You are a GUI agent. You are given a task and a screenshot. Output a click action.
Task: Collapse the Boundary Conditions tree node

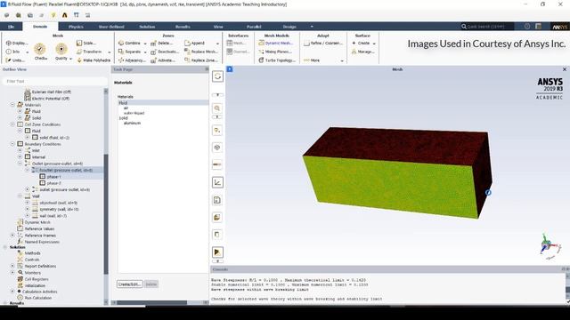pos(12,144)
